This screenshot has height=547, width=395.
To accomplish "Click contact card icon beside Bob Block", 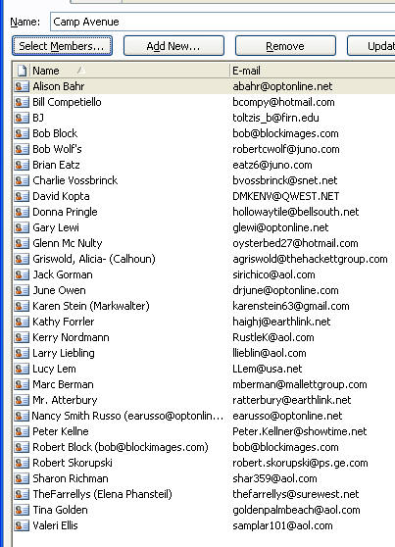I will (x=22, y=133).
